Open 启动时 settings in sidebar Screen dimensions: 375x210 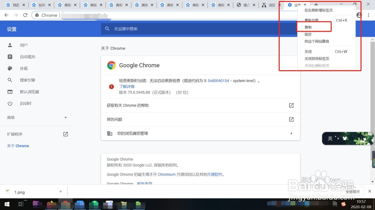click(x=25, y=104)
